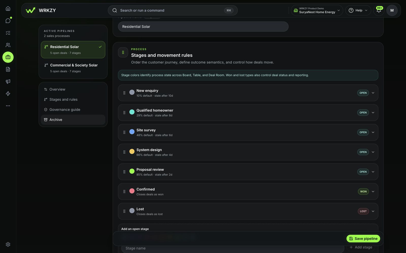The width and height of the screenshot is (406, 253).
Task: Grab the drag handle for New enquiry
Action: 124,93
